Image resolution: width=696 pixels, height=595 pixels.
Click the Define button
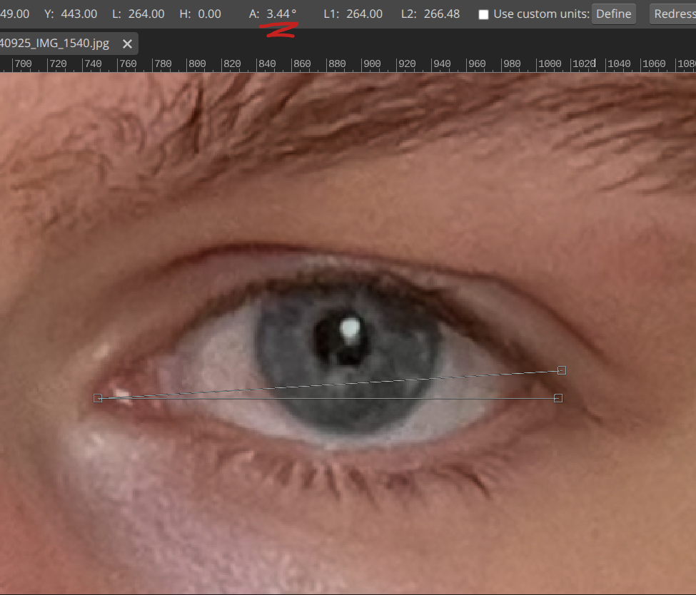click(x=614, y=14)
